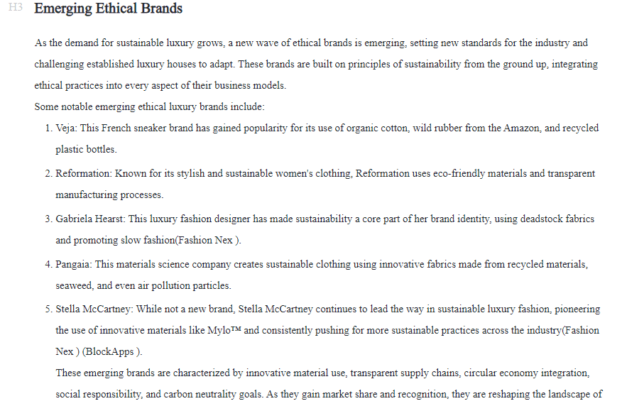Click the word "Pangaia" in list item 4
This screenshot has height=406, width=622.
click(x=72, y=265)
